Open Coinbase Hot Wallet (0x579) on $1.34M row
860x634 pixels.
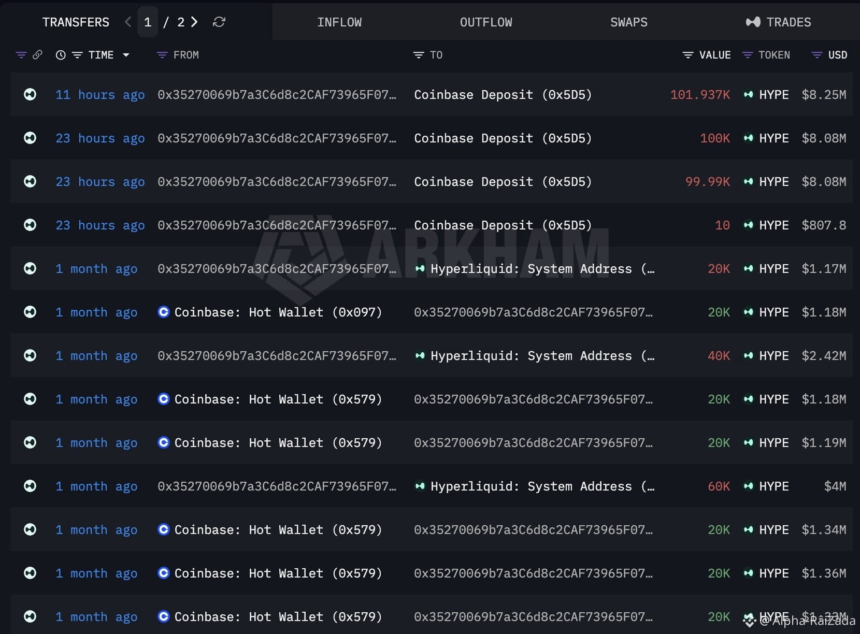point(278,530)
